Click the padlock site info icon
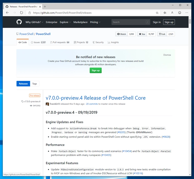 pyautogui.click(x=30, y=13)
